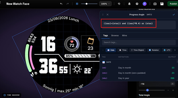
Task: Show previous tag categories with left chevron
Action: pyautogui.click(x=103, y=50)
